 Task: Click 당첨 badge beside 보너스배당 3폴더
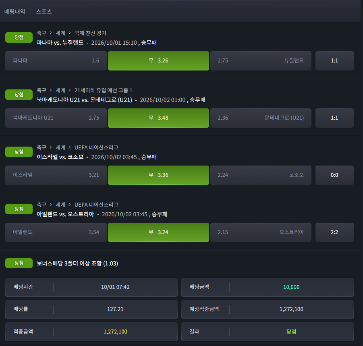pyautogui.click(x=19, y=263)
